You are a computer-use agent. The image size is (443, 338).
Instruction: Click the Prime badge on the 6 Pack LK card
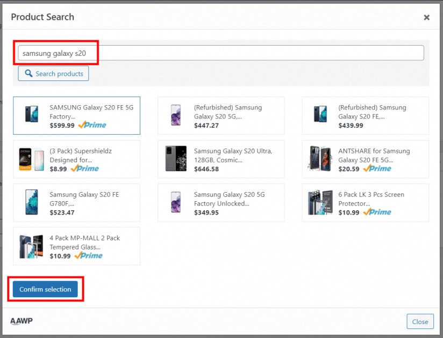(377, 212)
